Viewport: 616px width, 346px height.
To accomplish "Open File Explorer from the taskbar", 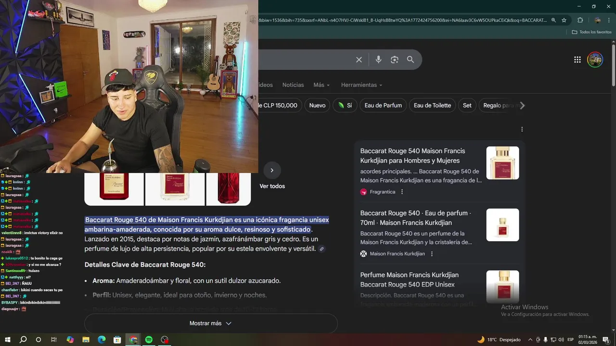I will pyautogui.click(x=86, y=340).
